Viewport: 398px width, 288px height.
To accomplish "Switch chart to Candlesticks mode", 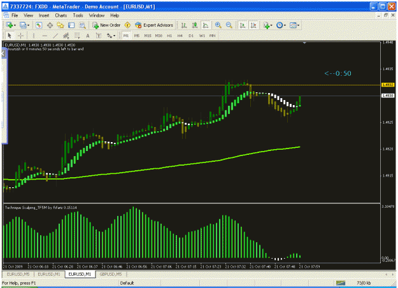I will (x=195, y=25).
